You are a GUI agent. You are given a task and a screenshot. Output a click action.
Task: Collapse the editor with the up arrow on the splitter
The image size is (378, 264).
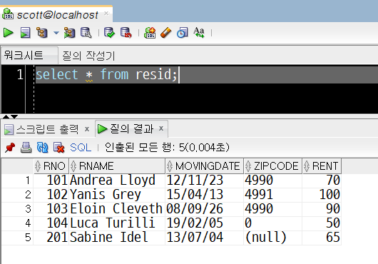click(x=6, y=117)
